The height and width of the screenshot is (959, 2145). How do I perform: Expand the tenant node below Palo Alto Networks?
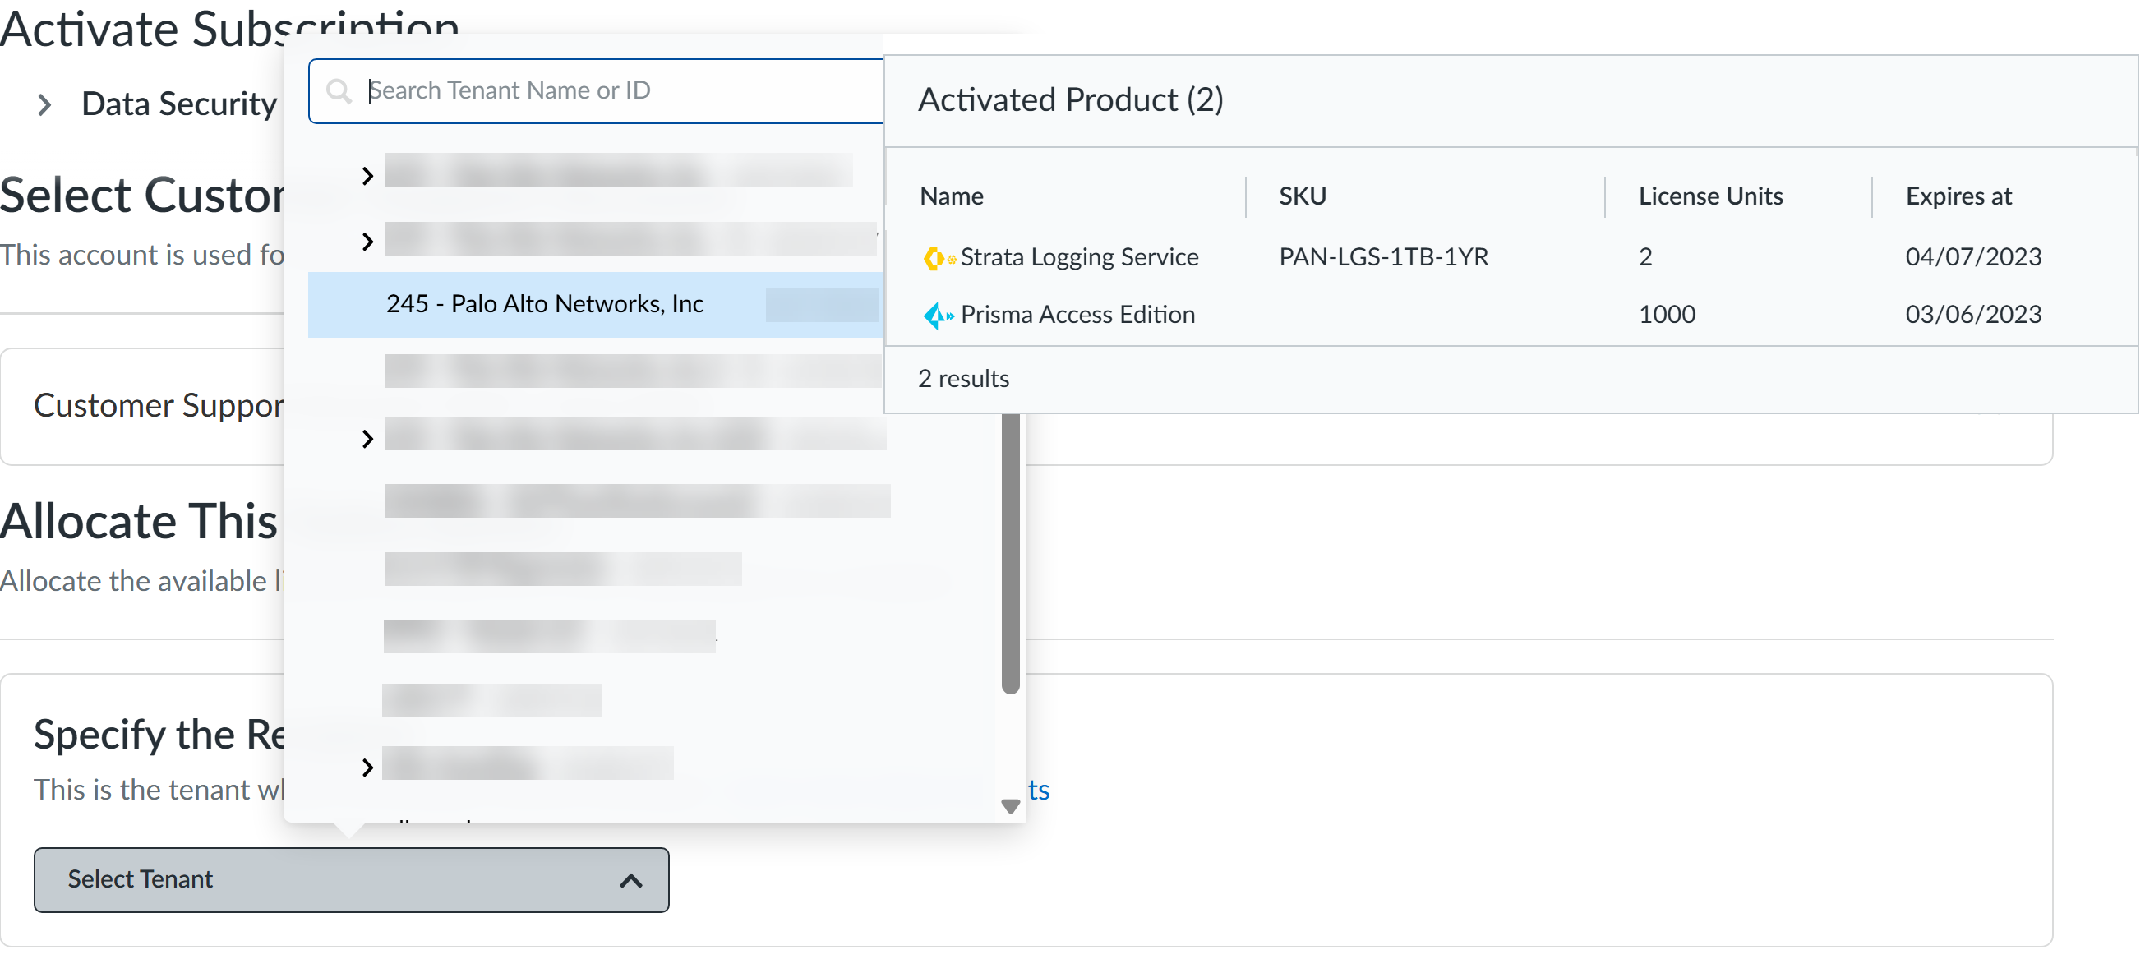click(x=367, y=439)
